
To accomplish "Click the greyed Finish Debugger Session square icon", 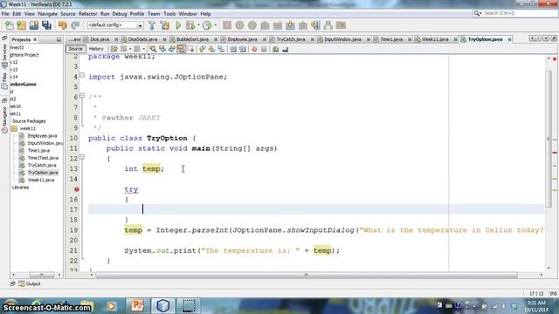I will [227, 25].
